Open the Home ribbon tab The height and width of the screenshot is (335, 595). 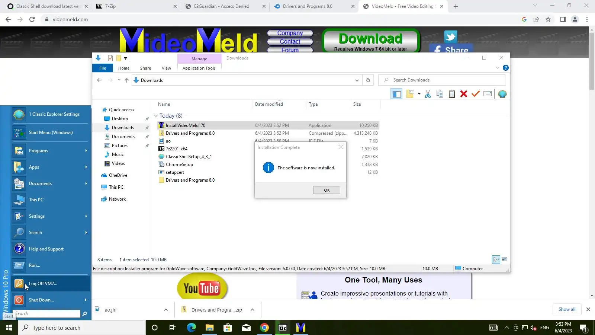(124, 68)
